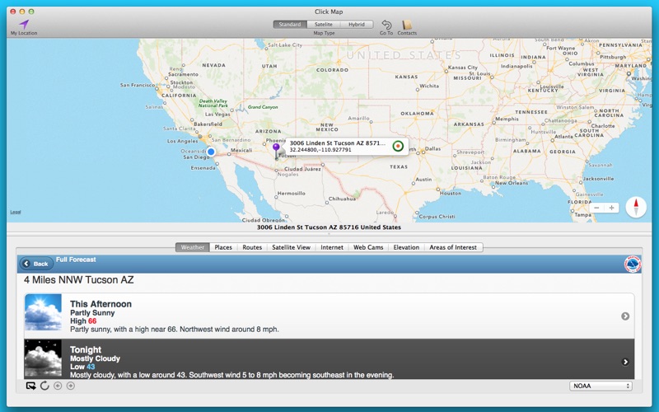Viewport: 659px width, 412px height.
Task: Click the 'Tonight' forecast title
Action: point(86,349)
